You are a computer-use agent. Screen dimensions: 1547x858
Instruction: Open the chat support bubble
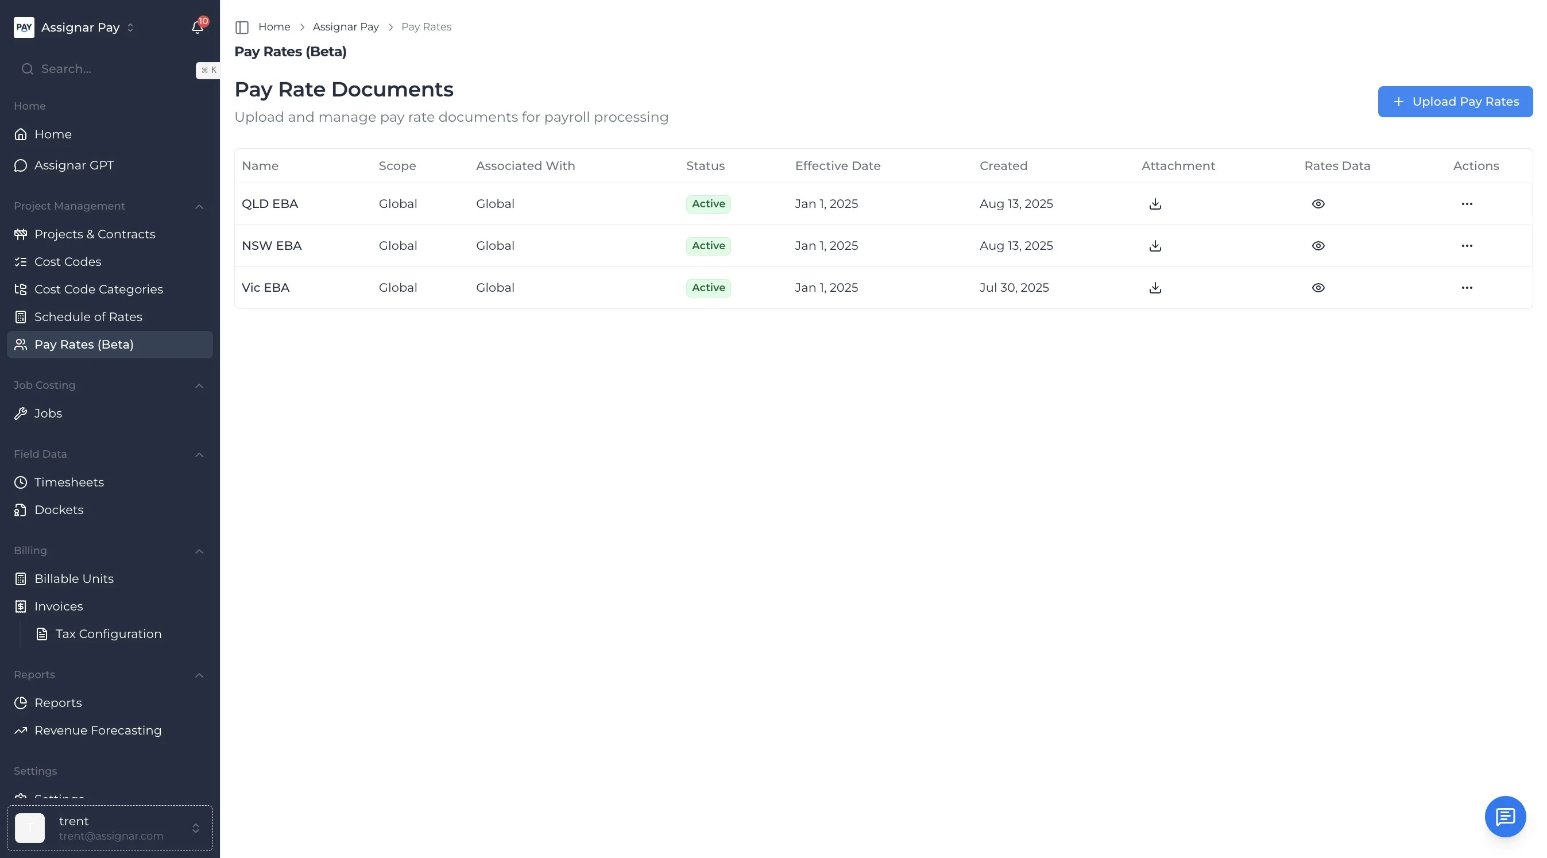(1505, 817)
